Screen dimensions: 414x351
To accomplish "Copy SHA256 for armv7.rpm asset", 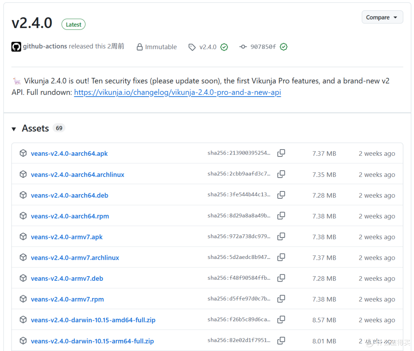I will coord(281,299).
